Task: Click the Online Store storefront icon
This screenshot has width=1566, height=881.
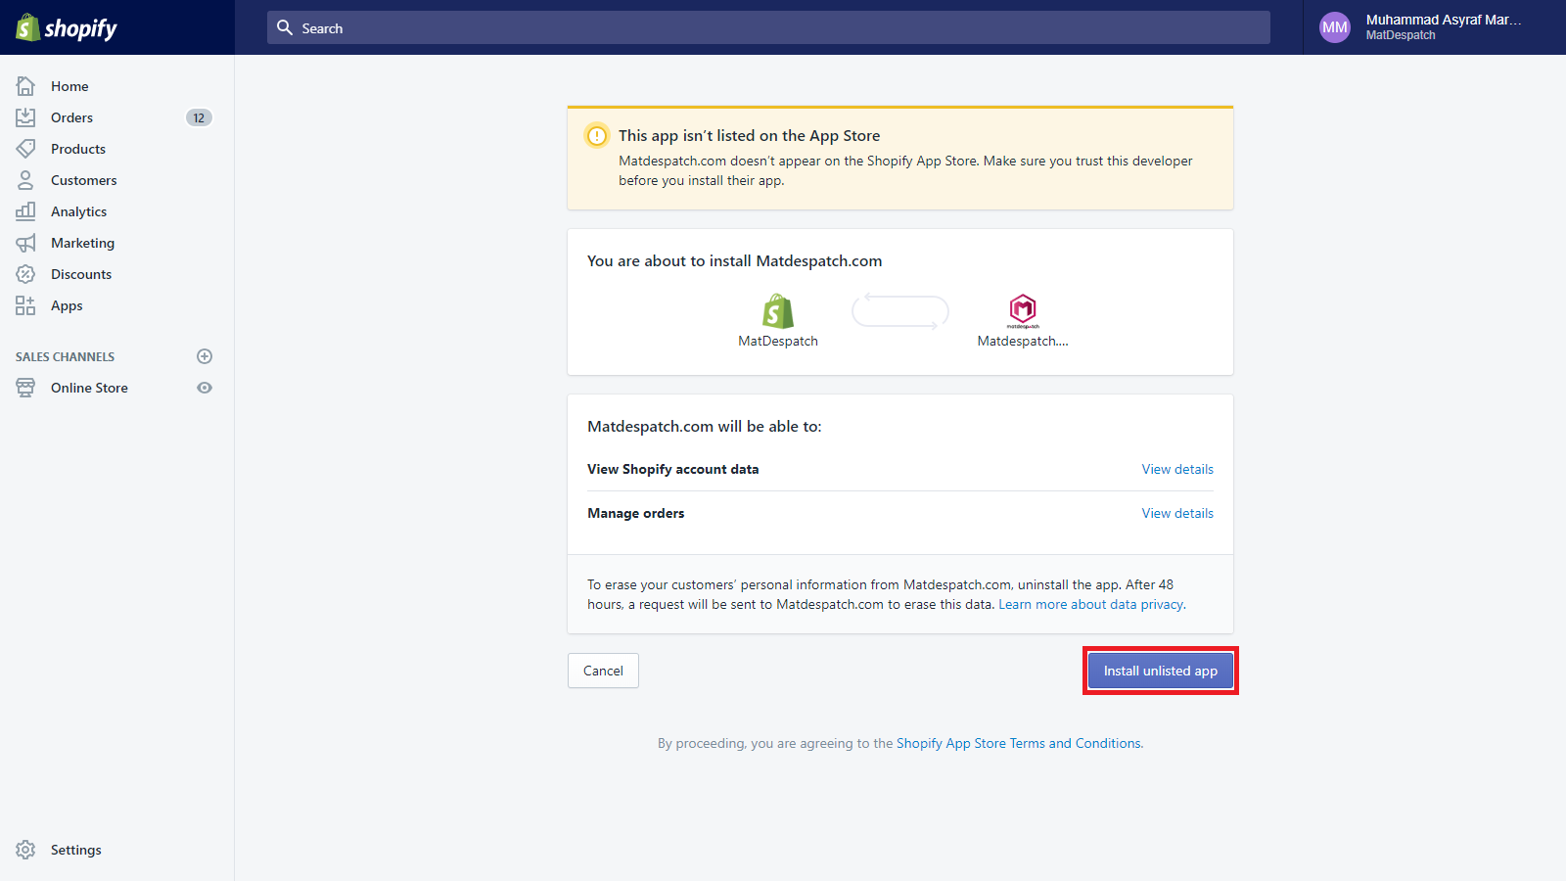Action: 25,388
